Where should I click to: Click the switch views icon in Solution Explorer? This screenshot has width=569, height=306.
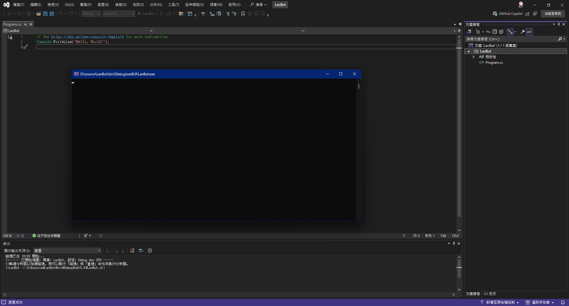[x=469, y=32]
